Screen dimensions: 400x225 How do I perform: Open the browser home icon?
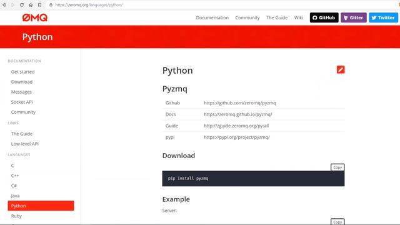click(31, 5)
